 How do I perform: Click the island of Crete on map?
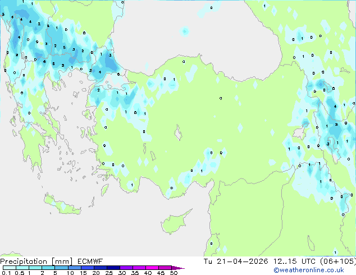62,205
